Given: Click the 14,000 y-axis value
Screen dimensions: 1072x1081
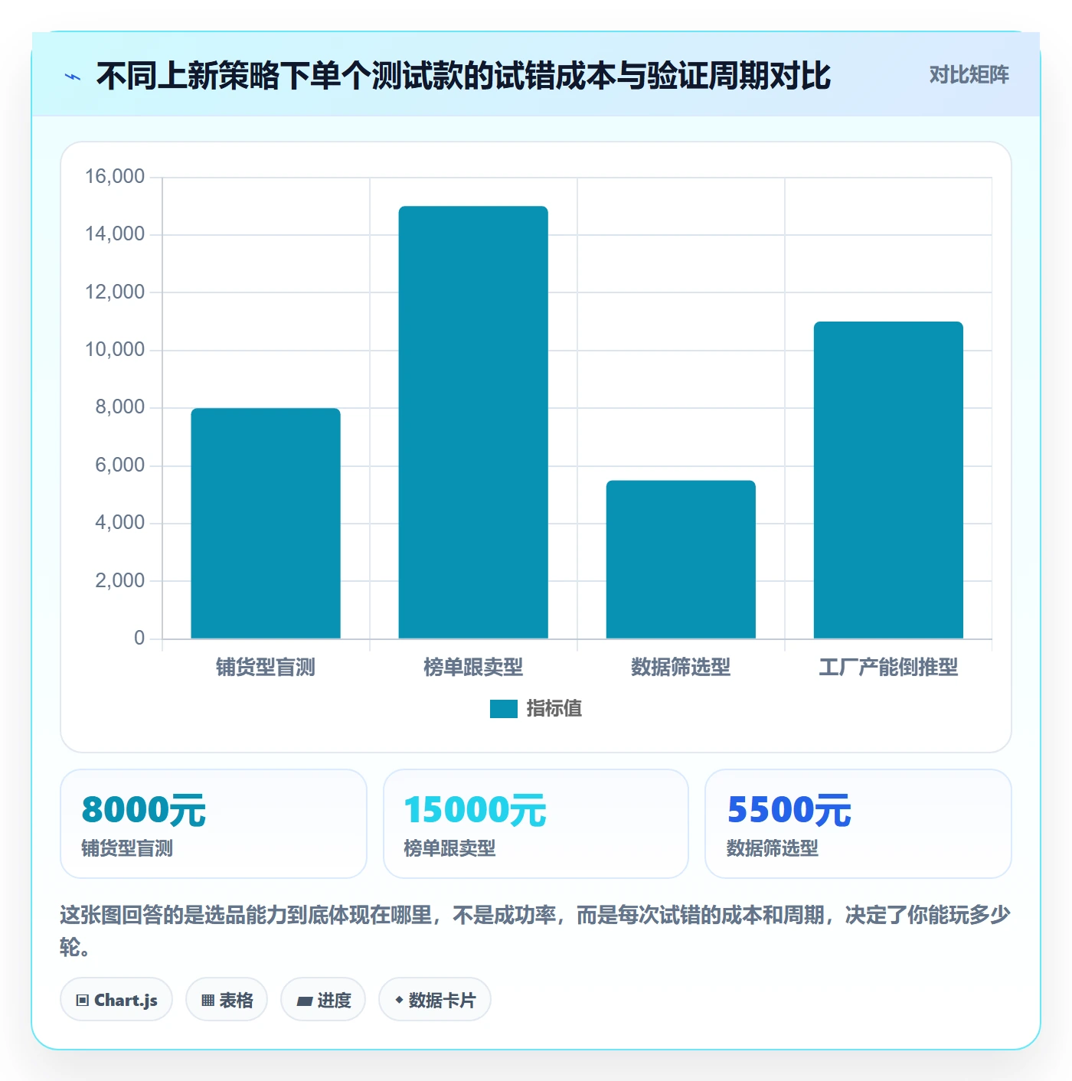Looking at the screenshot, I should coord(115,234).
